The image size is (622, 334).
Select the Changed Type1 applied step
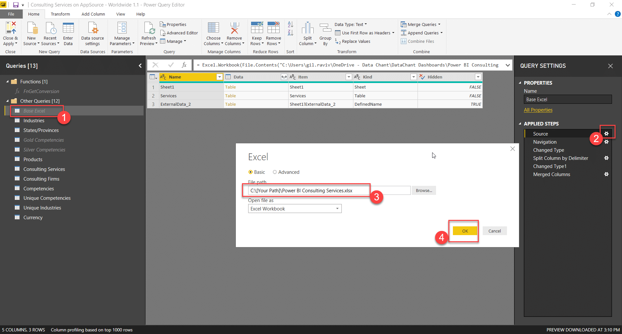click(550, 166)
